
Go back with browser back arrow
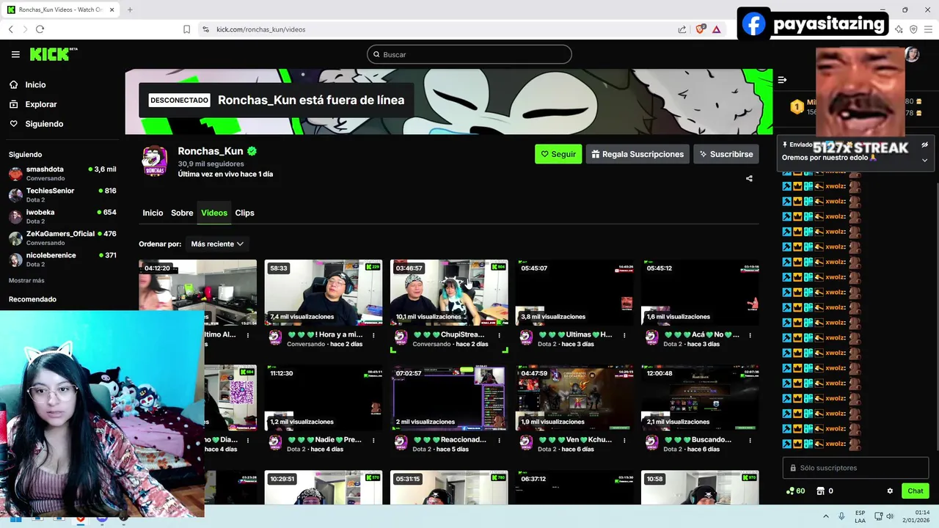(10, 29)
